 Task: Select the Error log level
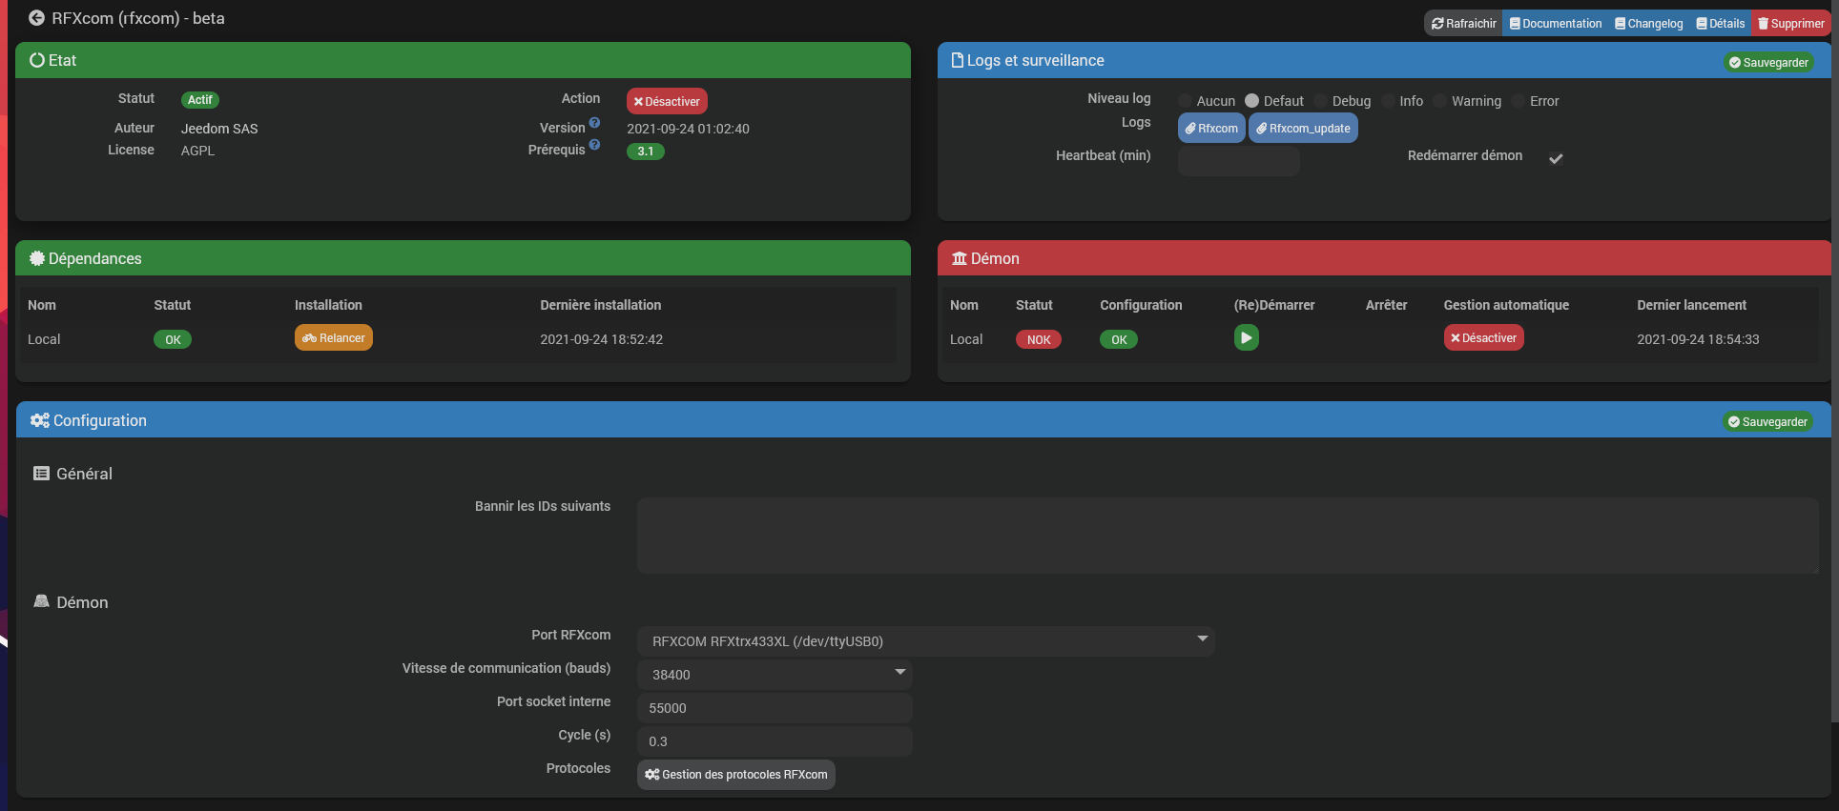[1519, 101]
